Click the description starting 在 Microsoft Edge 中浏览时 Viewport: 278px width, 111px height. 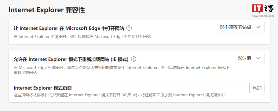(121, 67)
